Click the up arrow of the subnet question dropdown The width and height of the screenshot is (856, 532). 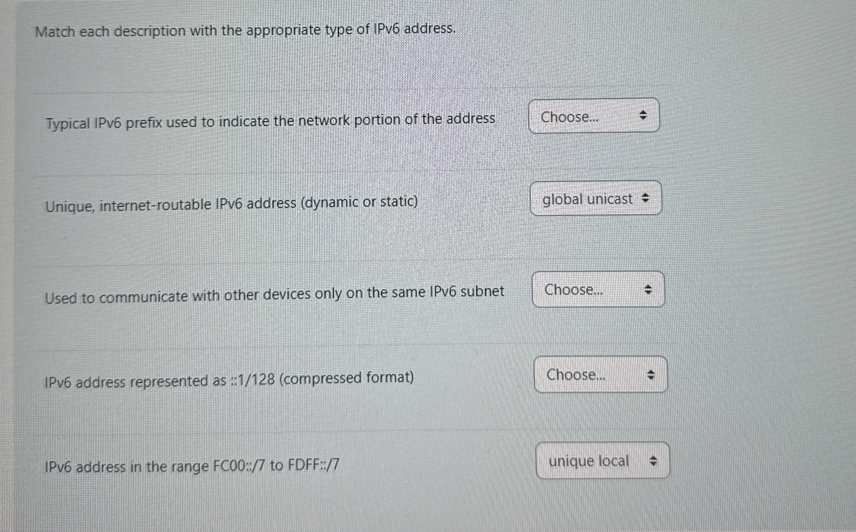[649, 286]
